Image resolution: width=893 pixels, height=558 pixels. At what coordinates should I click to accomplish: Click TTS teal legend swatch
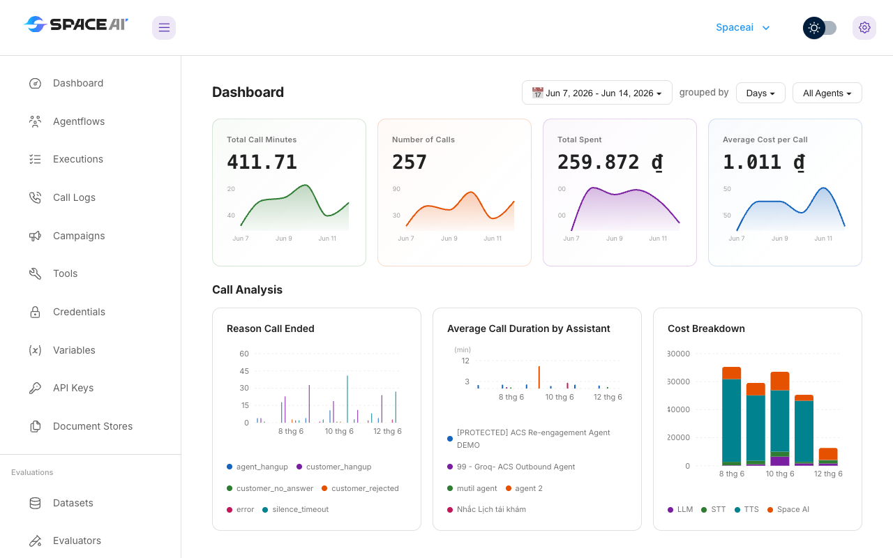pos(737,510)
